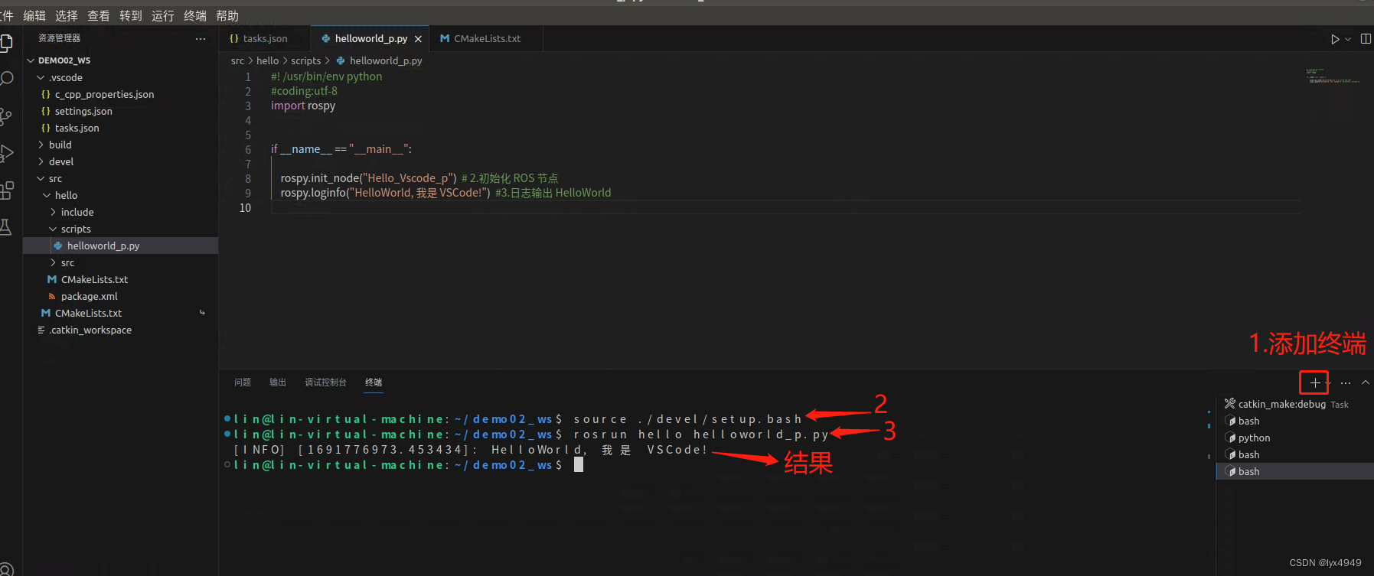1374x576 pixels.
Task: Expand the include folder
Action: pos(120,212)
